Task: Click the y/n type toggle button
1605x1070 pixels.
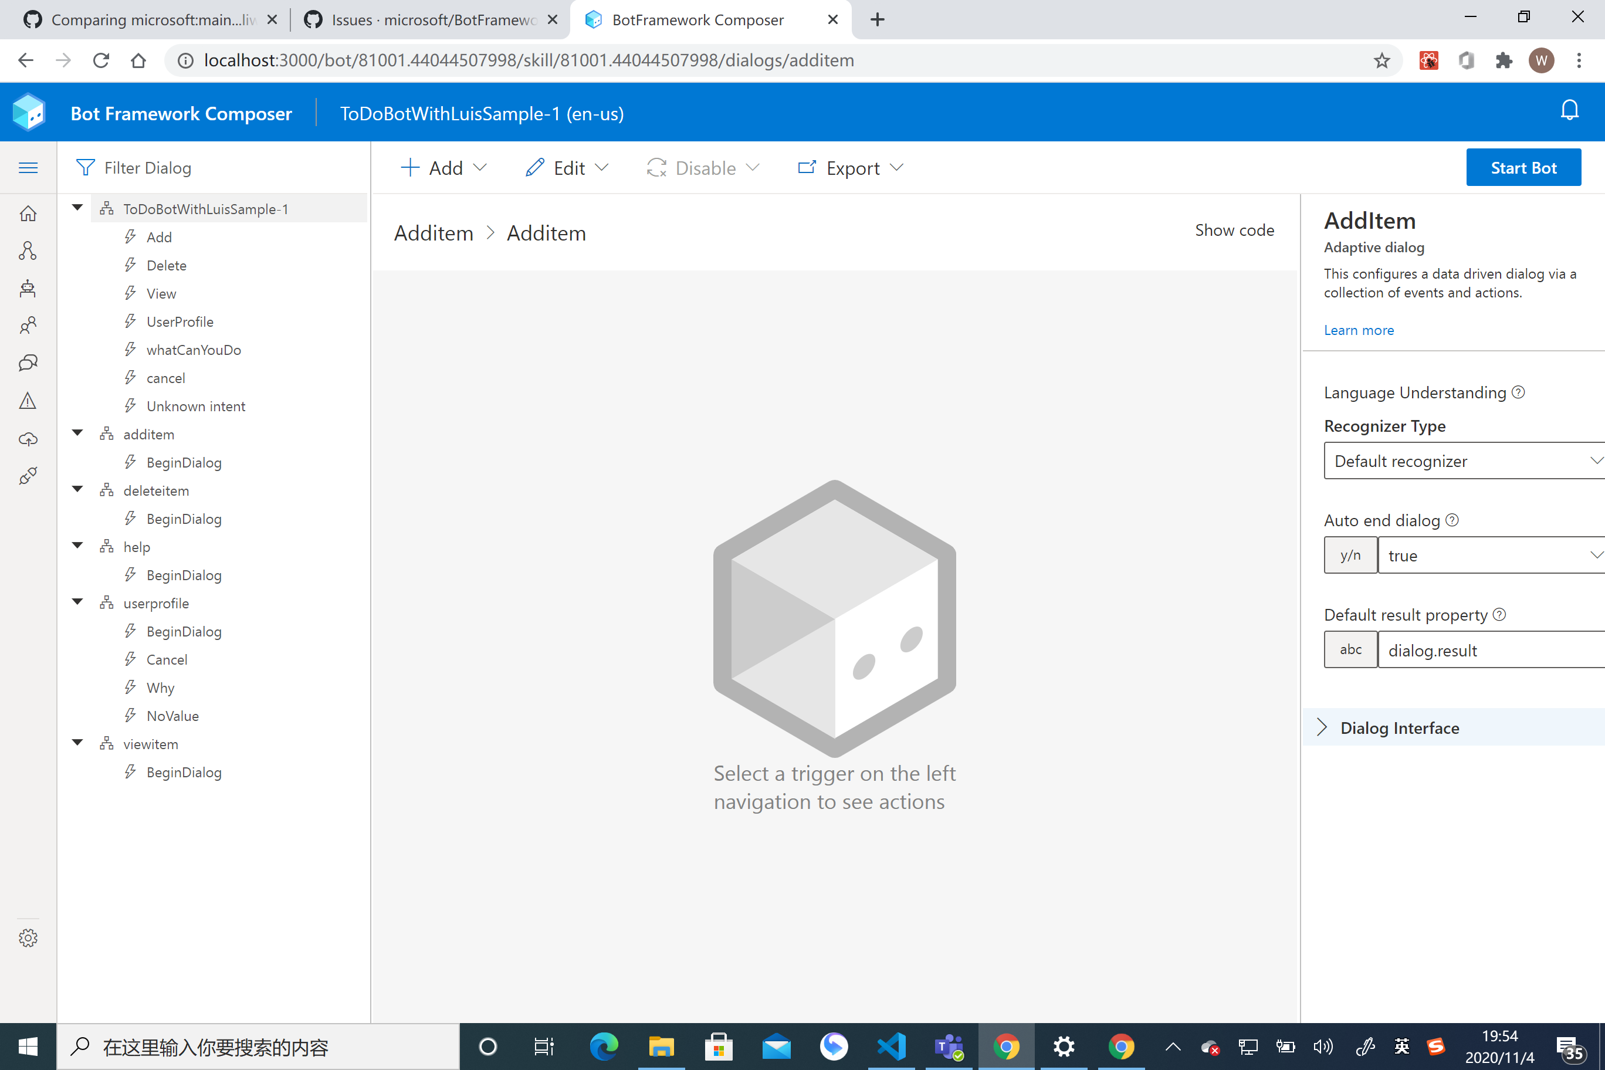Action: [x=1350, y=556]
